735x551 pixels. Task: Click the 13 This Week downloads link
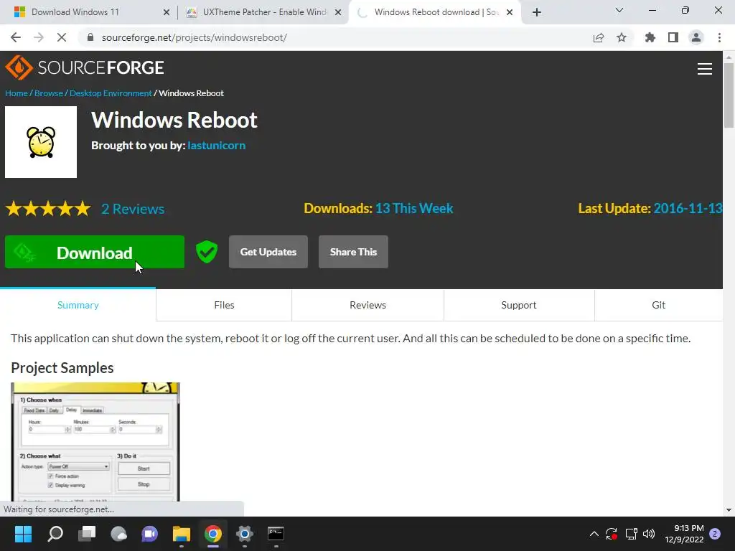(414, 208)
